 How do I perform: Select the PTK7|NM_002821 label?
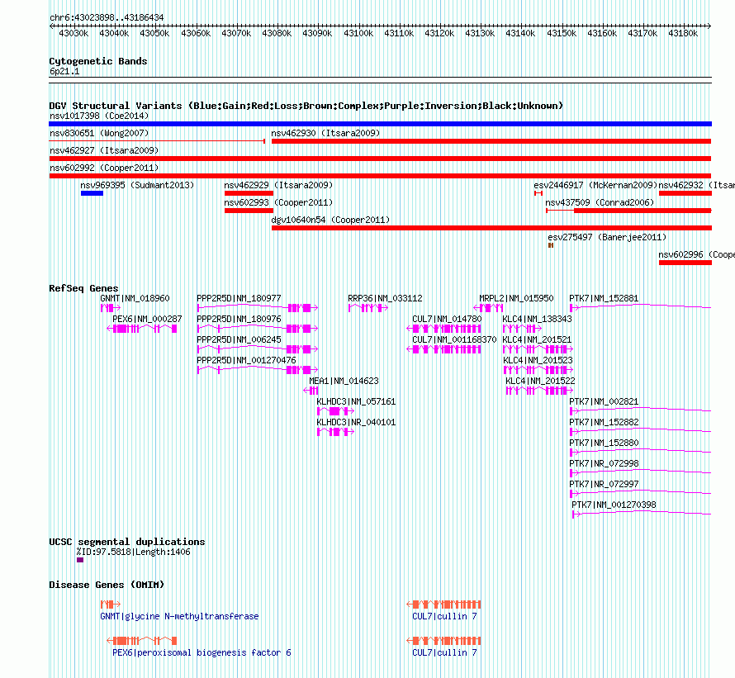click(604, 401)
